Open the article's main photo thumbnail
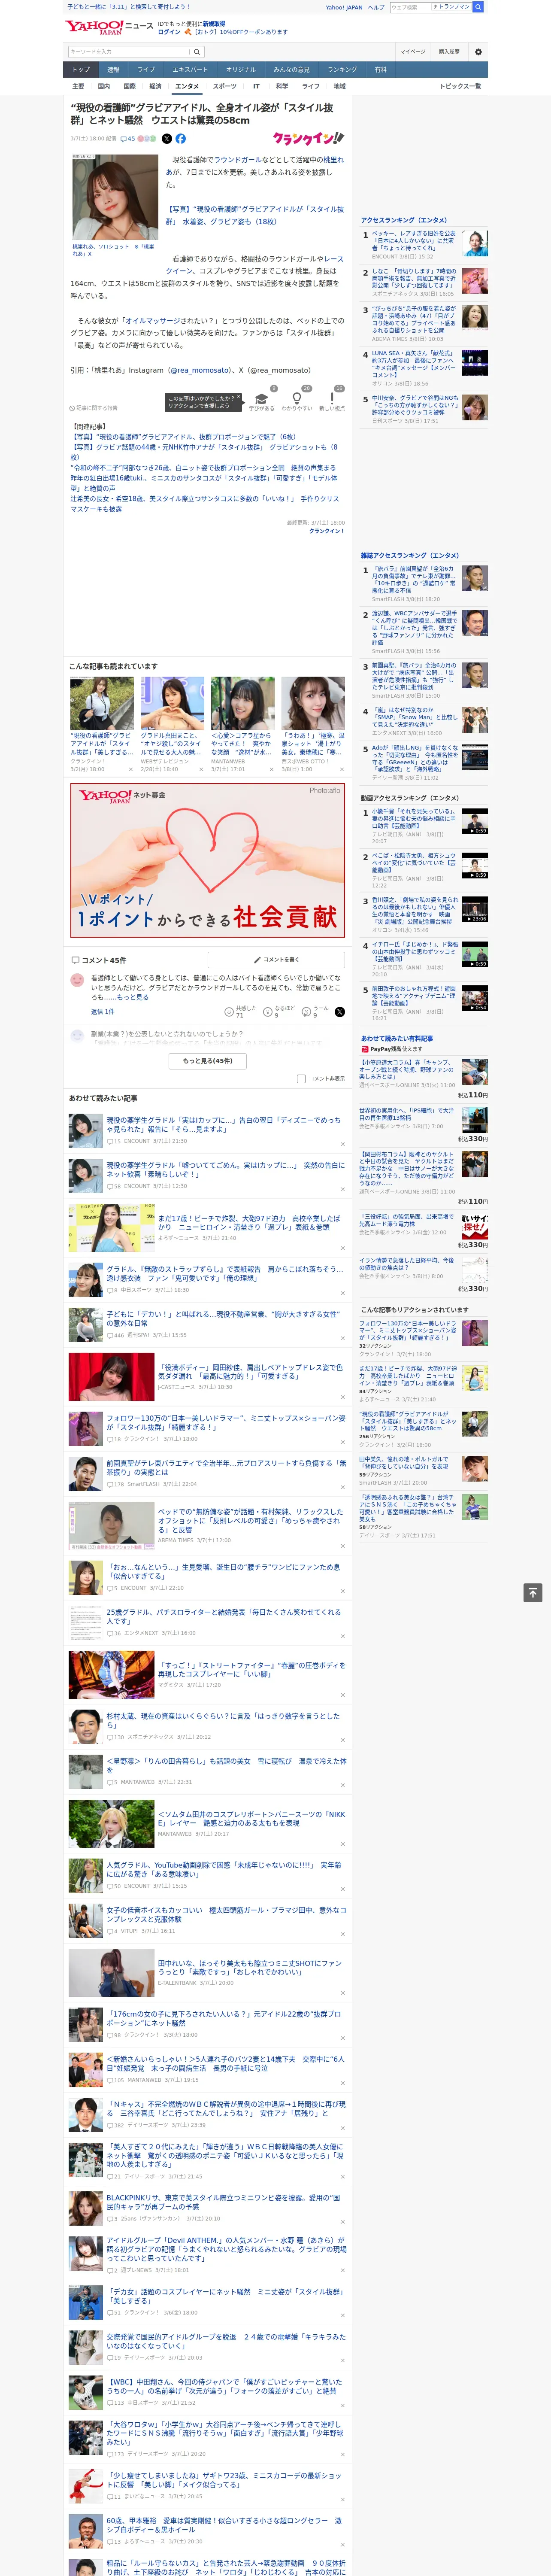Screen dimensions: 551x2576 tap(115, 198)
